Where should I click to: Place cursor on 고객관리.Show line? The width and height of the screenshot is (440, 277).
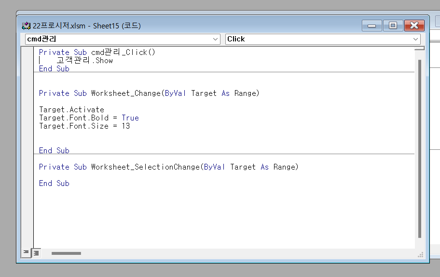(x=84, y=61)
